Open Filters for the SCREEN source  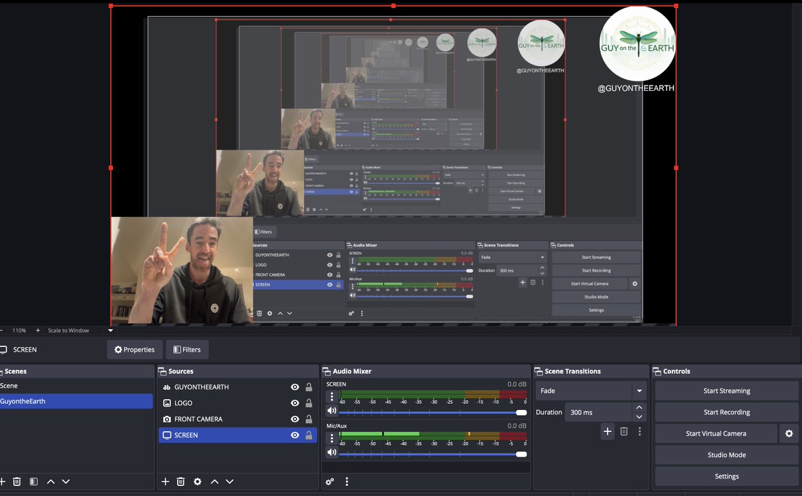point(187,349)
